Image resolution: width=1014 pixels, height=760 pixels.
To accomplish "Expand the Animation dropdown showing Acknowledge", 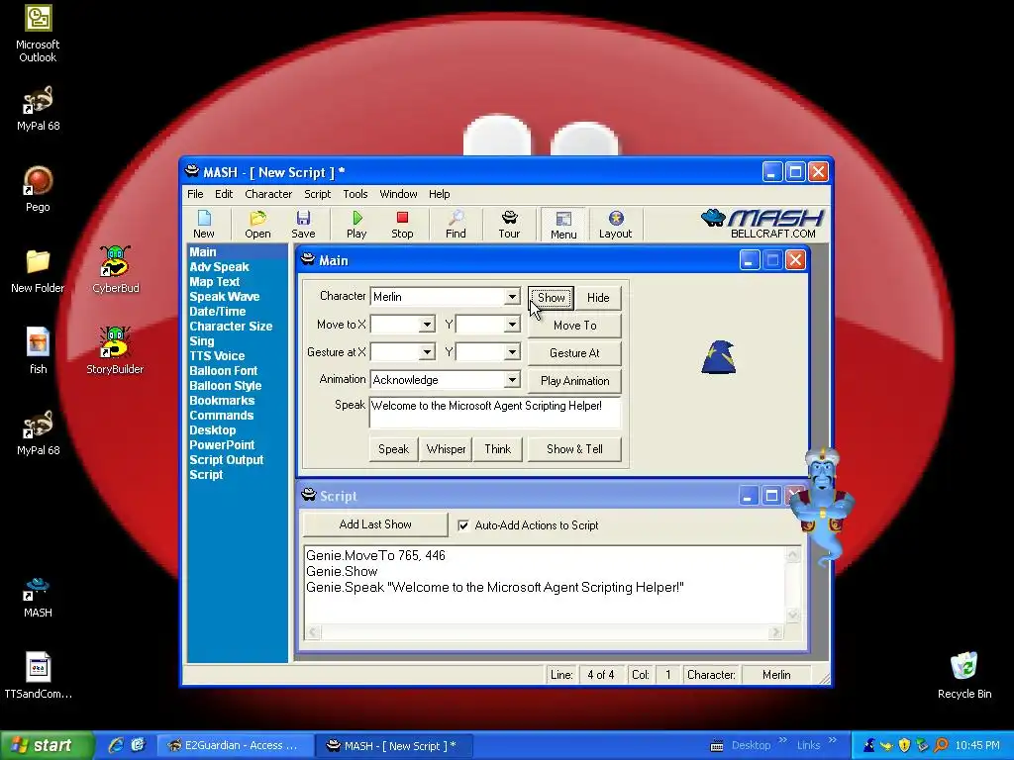I will coord(512,380).
